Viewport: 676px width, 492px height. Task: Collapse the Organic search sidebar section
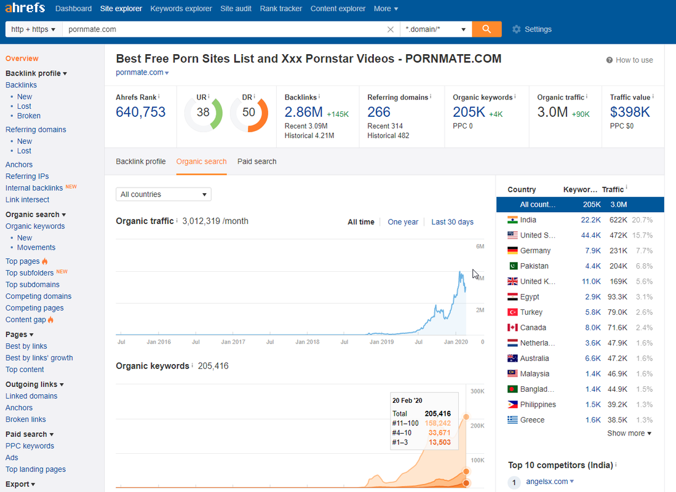point(36,215)
